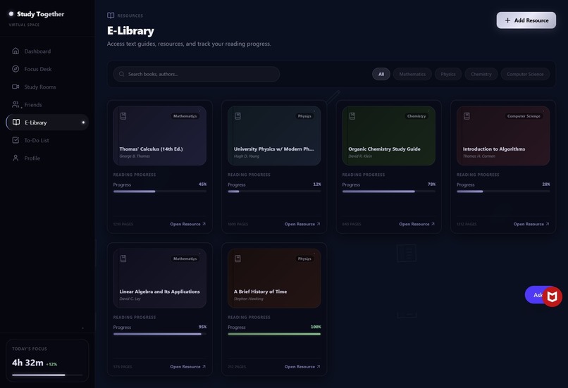Click book icon on University Physics cover
This screenshot has height=388, width=568.
click(237, 115)
